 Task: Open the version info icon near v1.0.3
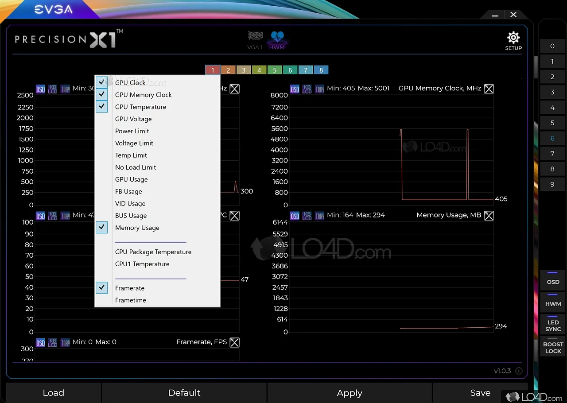(x=519, y=371)
